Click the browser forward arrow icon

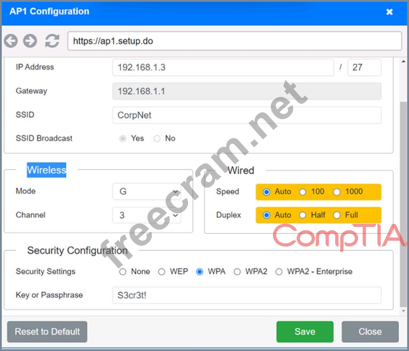click(30, 41)
